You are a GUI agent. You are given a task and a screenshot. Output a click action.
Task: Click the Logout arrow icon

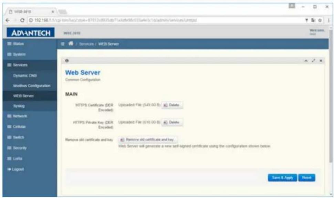[x=9, y=169]
